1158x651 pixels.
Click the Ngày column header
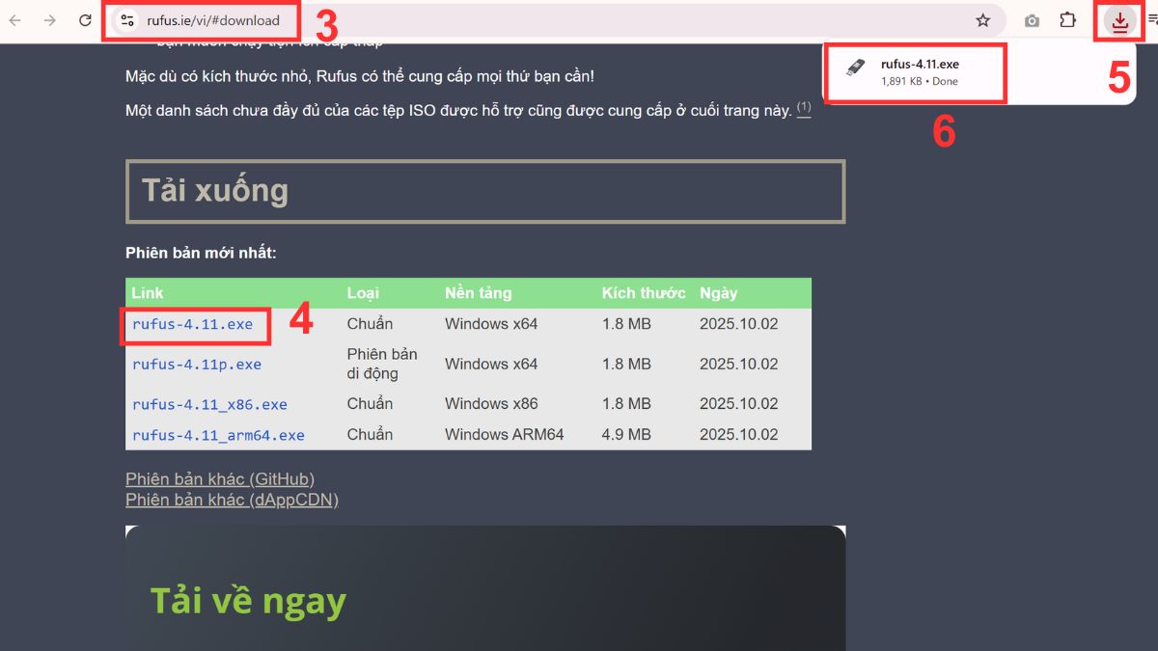point(719,293)
